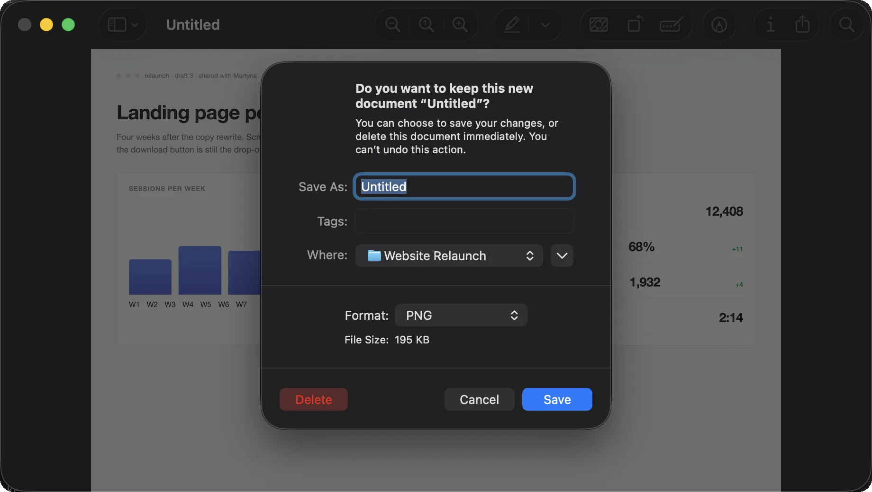The image size is (872, 492).
Task: Click the green full screen window button
Action: coord(68,25)
